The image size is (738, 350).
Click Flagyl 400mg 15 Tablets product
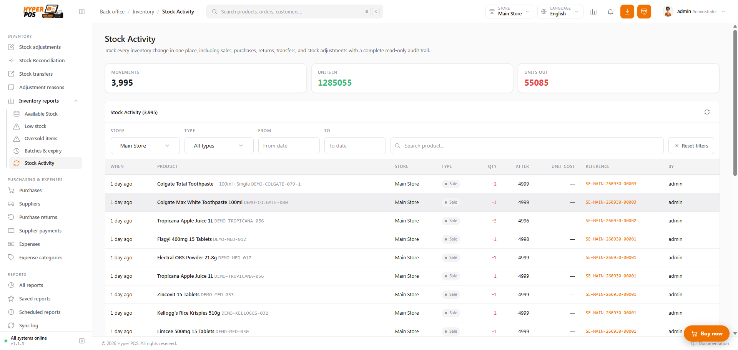click(x=184, y=239)
